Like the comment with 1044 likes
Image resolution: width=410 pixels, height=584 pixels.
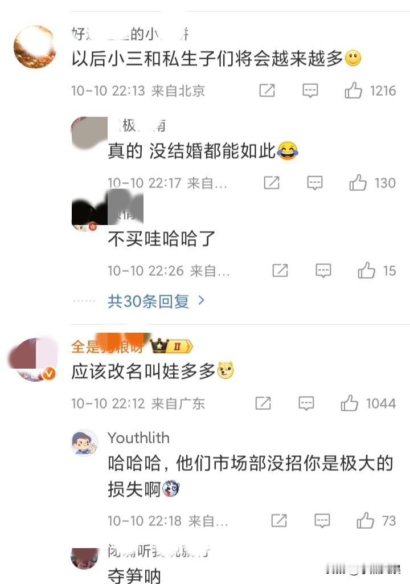[349, 403]
